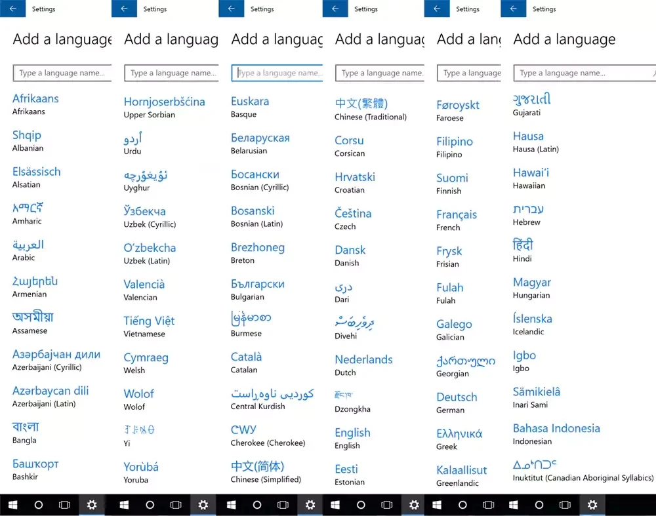The image size is (656, 516).
Task: Select Hausa (Latin) entry
Action: tap(535, 142)
